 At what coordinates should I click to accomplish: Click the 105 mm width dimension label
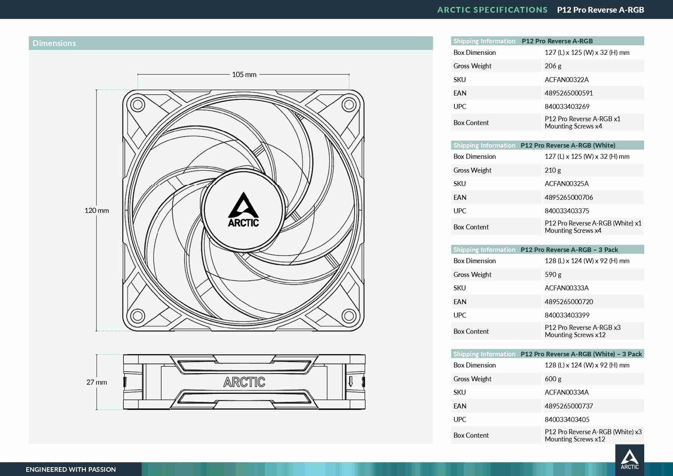click(x=244, y=74)
